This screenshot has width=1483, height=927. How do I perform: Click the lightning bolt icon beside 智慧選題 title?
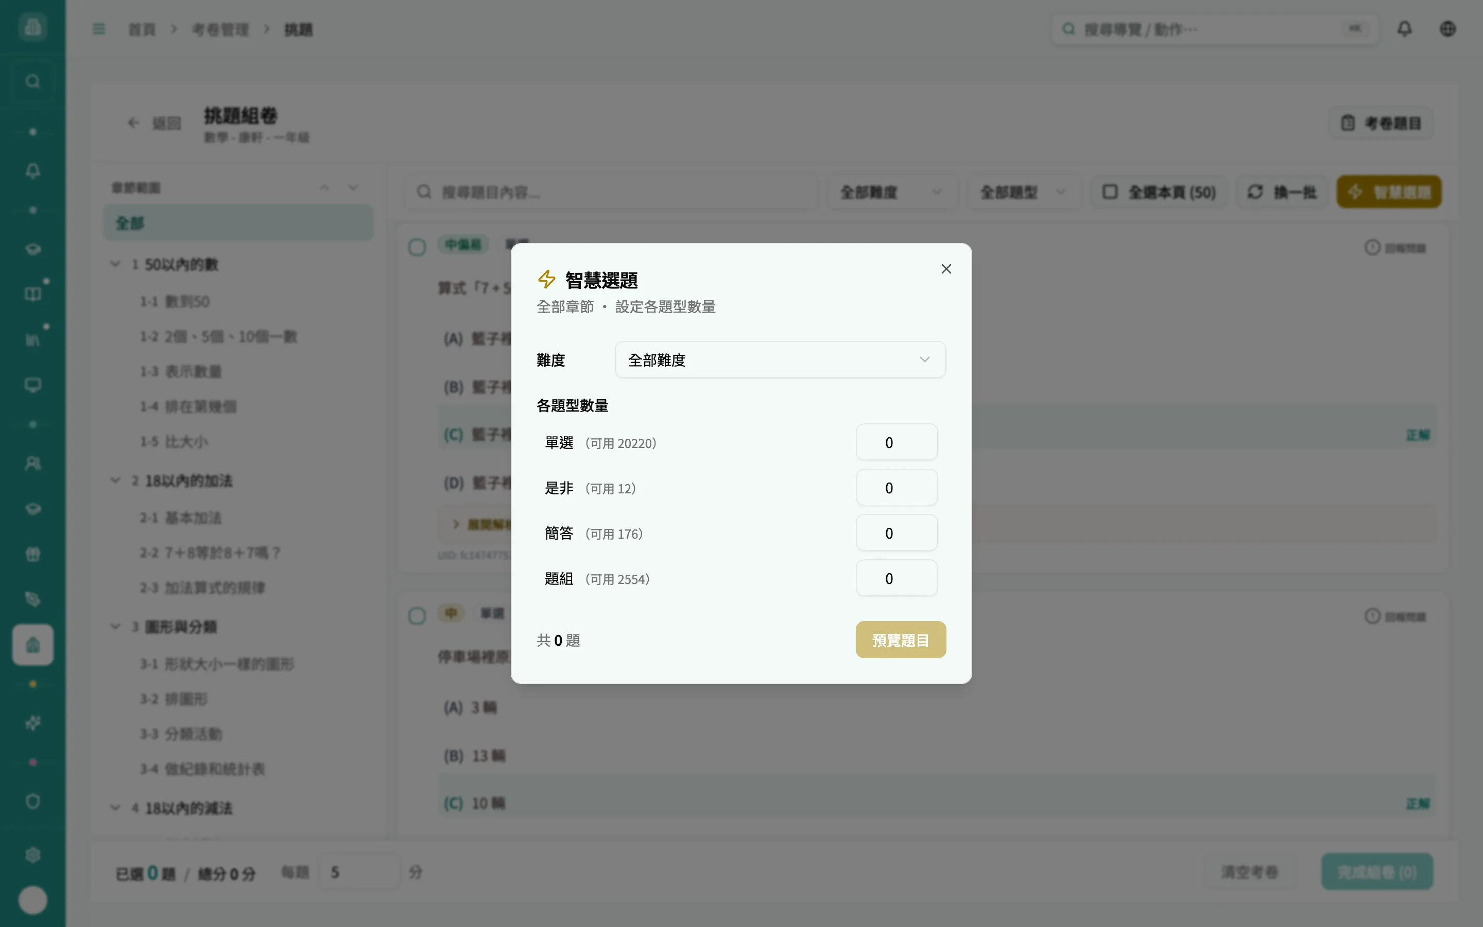pyautogui.click(x=547, y=280)
